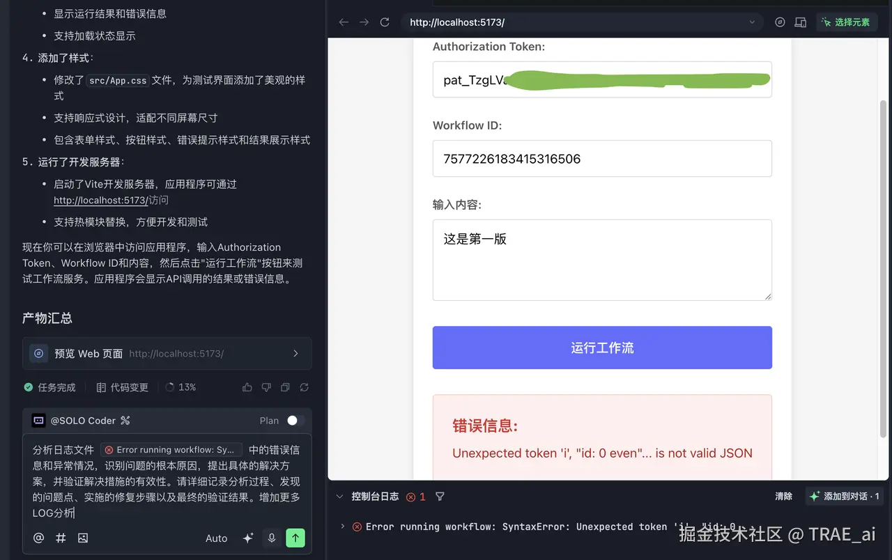
Task: Click the 选择元素 button
Action: point(845,22)
